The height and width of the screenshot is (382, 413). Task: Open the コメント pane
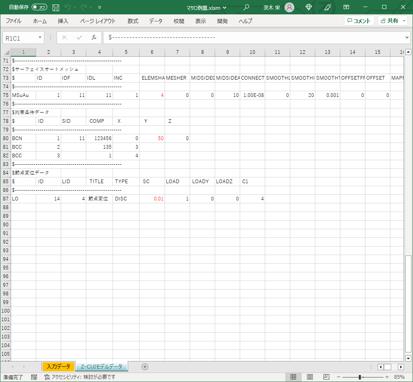click(x=359, y=20)
